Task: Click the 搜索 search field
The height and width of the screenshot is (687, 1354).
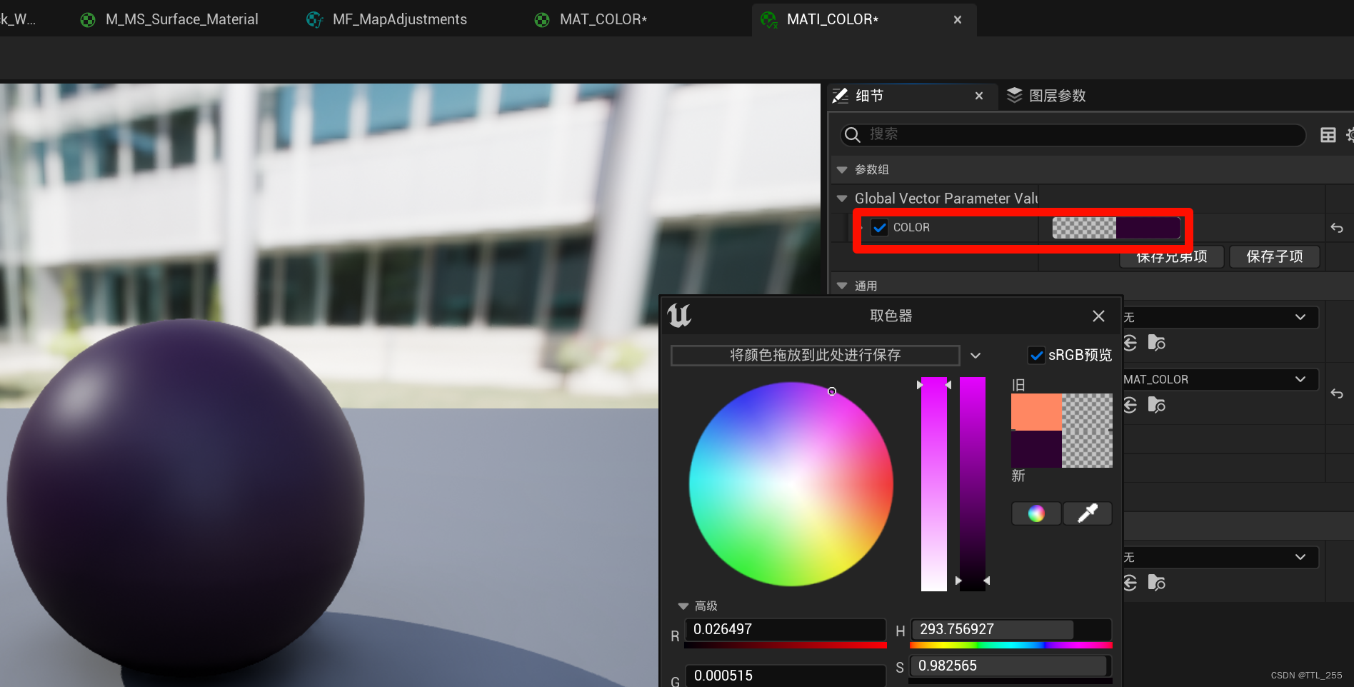Action: pyautogui.click(x=1073, y=134)
